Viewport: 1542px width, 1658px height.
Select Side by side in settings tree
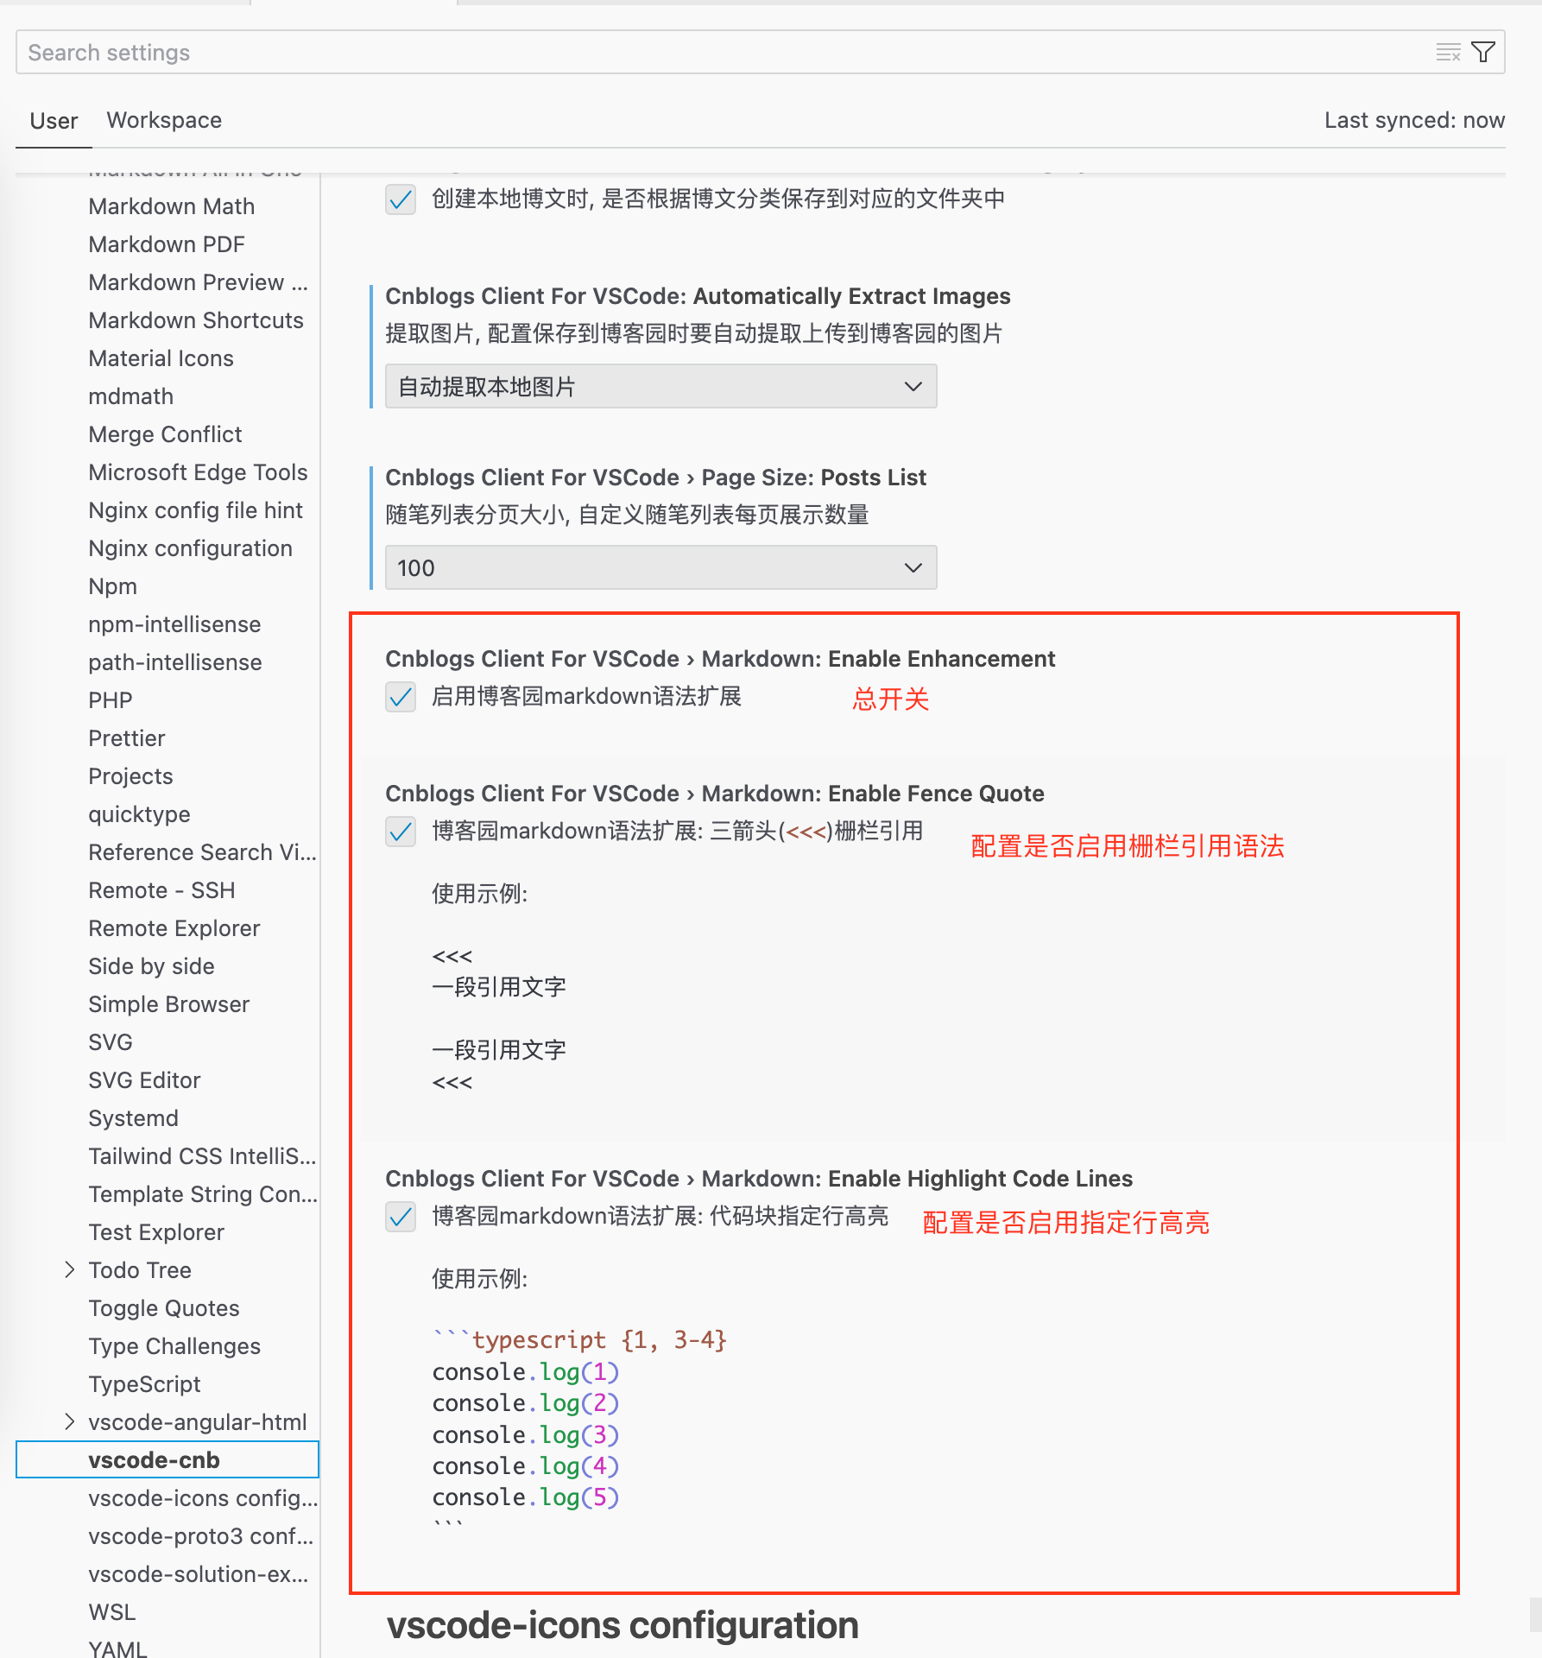pos(151,966)
